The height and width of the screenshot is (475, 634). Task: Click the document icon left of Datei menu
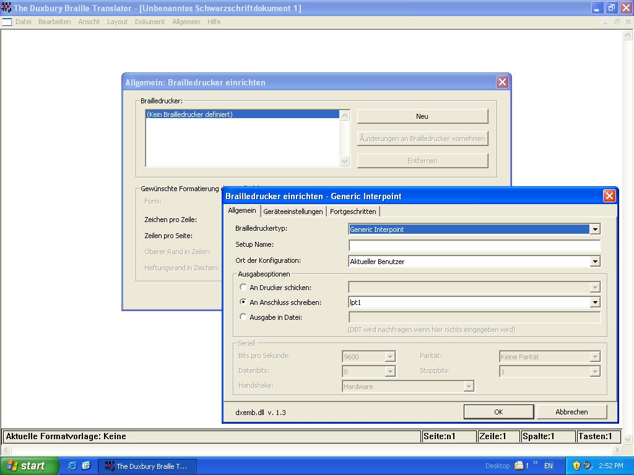(x=7, y=22)
